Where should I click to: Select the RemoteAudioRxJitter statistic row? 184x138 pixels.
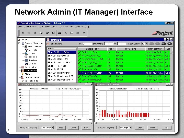pyautogui.click(x=124, y=66)
